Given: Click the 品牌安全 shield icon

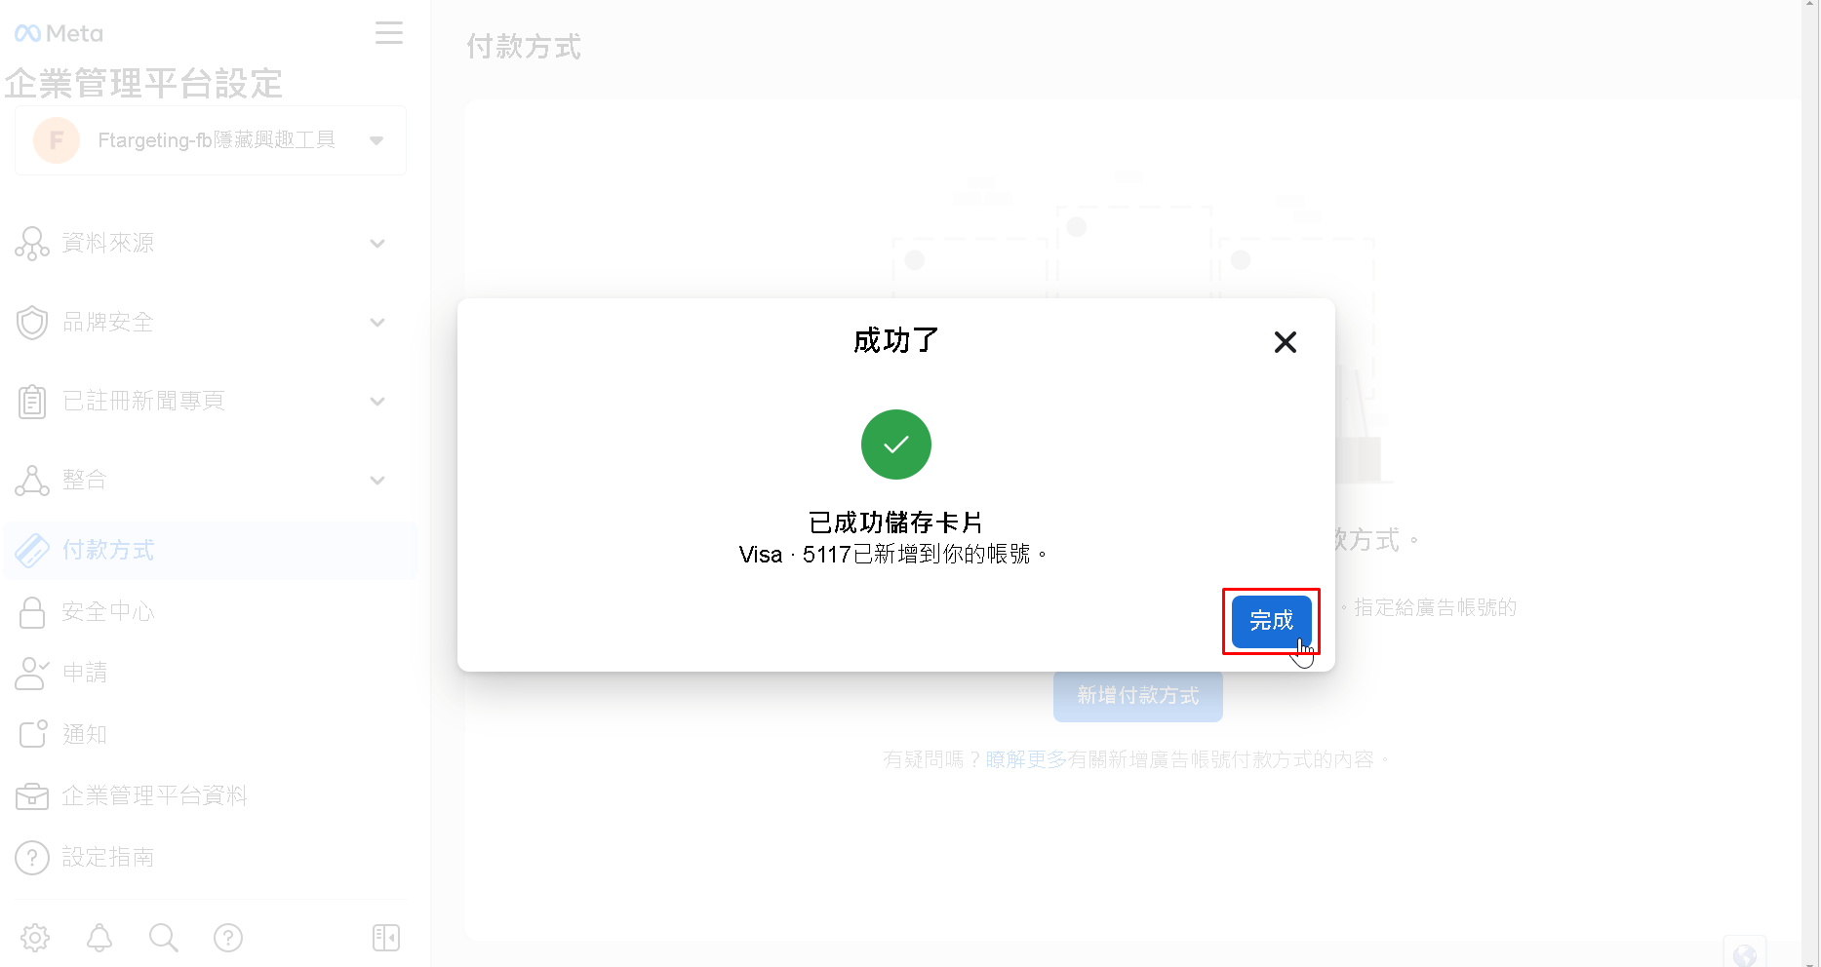Looking at the screenshot, I should [x=32, y=322].
